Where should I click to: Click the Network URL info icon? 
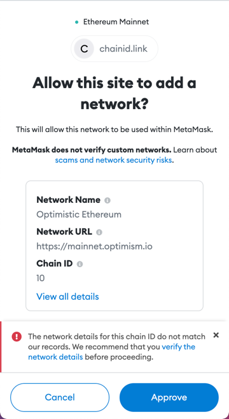pyautogui.click(x=99, y=232)
